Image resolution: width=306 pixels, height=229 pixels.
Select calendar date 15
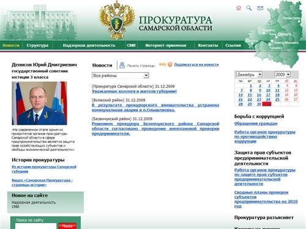[x=250, y=95]
